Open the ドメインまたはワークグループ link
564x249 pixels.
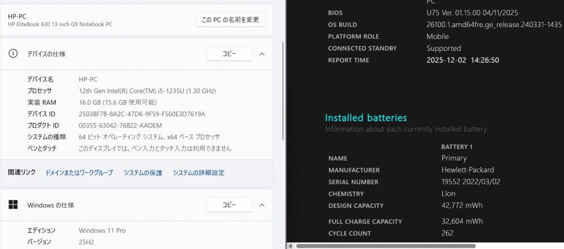(79, 173)
